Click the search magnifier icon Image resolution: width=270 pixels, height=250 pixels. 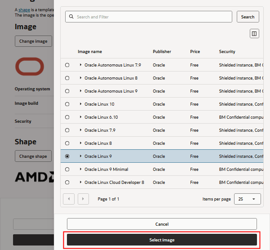[71, 17]
